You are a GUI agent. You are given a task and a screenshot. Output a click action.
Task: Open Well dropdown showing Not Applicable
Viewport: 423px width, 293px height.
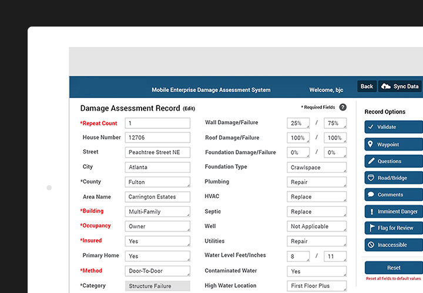coord(317,226)
